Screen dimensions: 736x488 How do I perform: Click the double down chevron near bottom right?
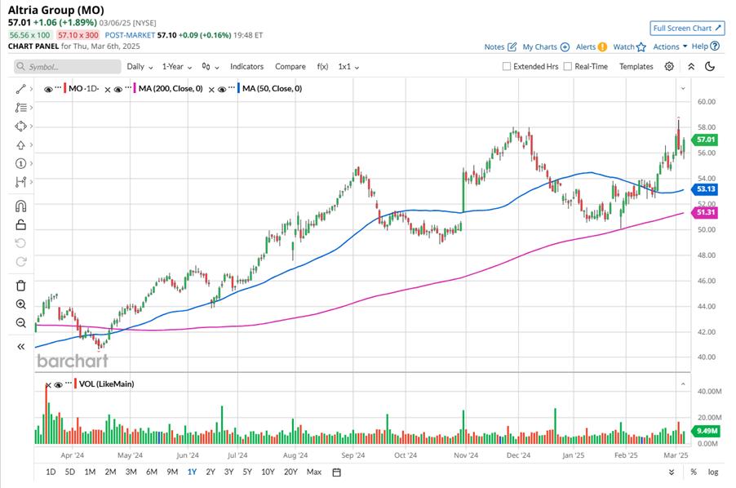click(672, 472)
